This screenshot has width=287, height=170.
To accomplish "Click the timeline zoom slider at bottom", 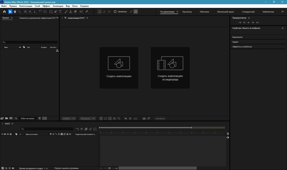I will click(109, 168).
